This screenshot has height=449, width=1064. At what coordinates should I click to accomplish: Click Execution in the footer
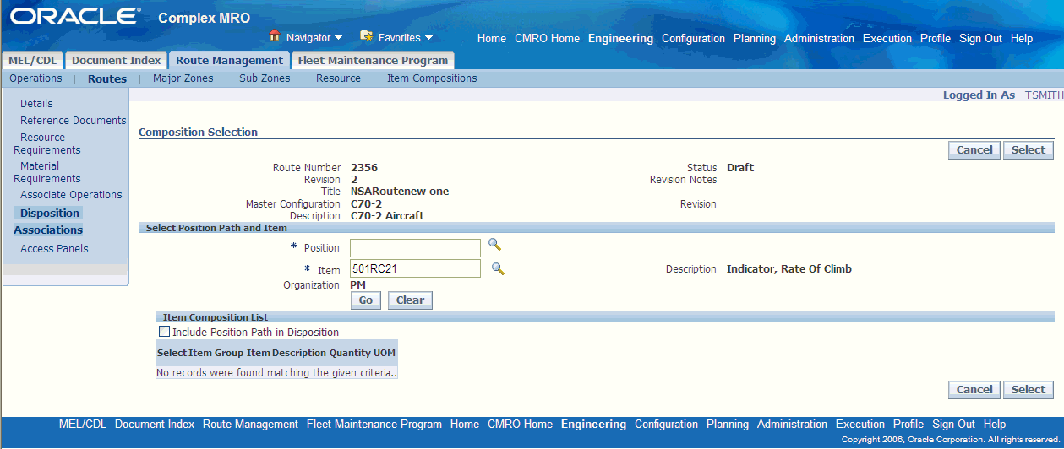[860, 424]
